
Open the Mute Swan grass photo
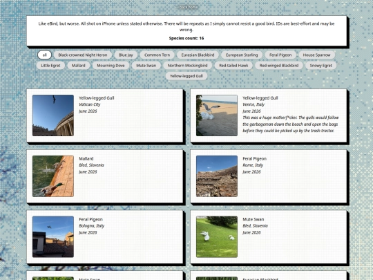coord(217,236)
